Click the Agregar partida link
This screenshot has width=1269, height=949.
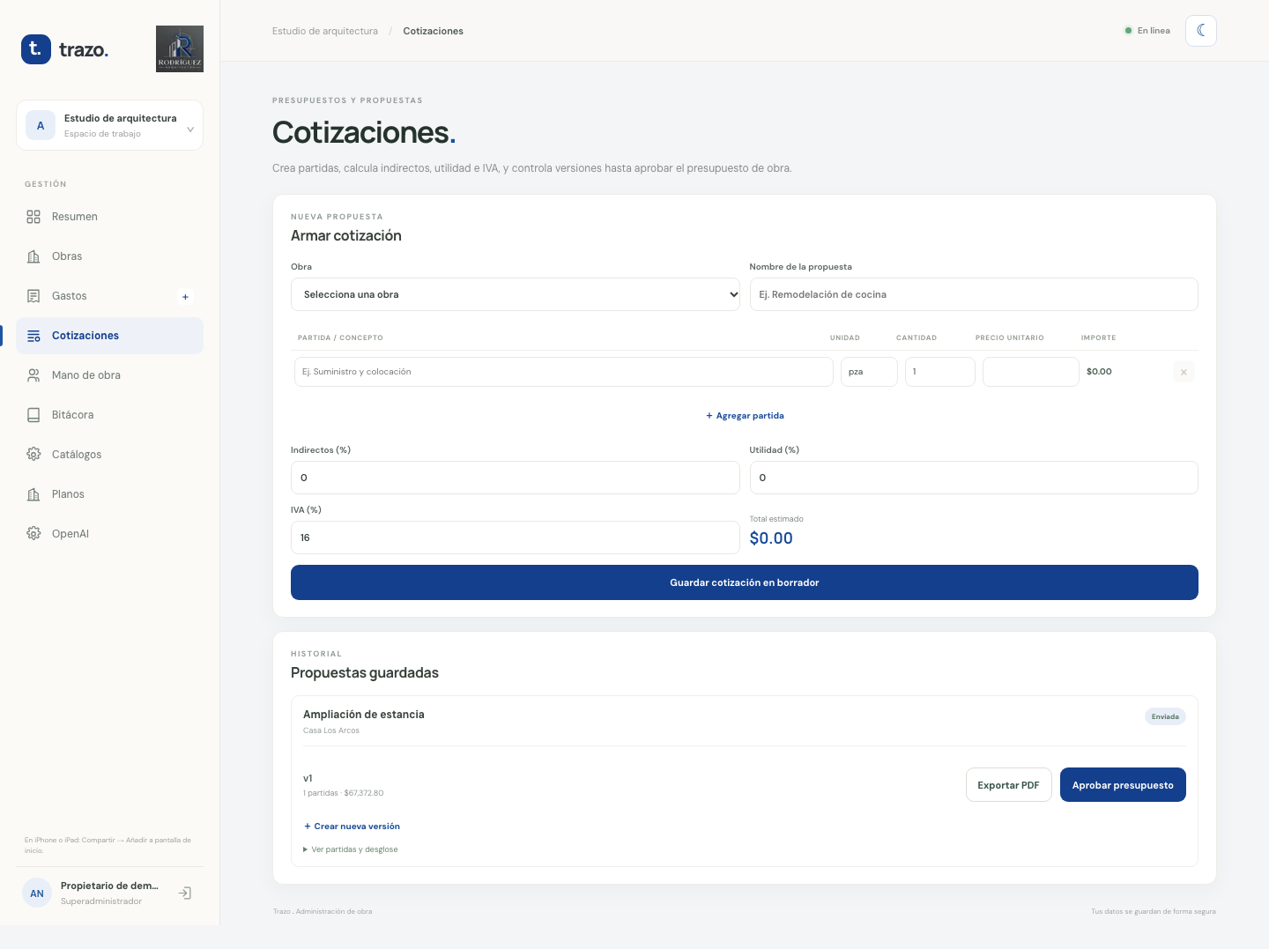(745, 416)
